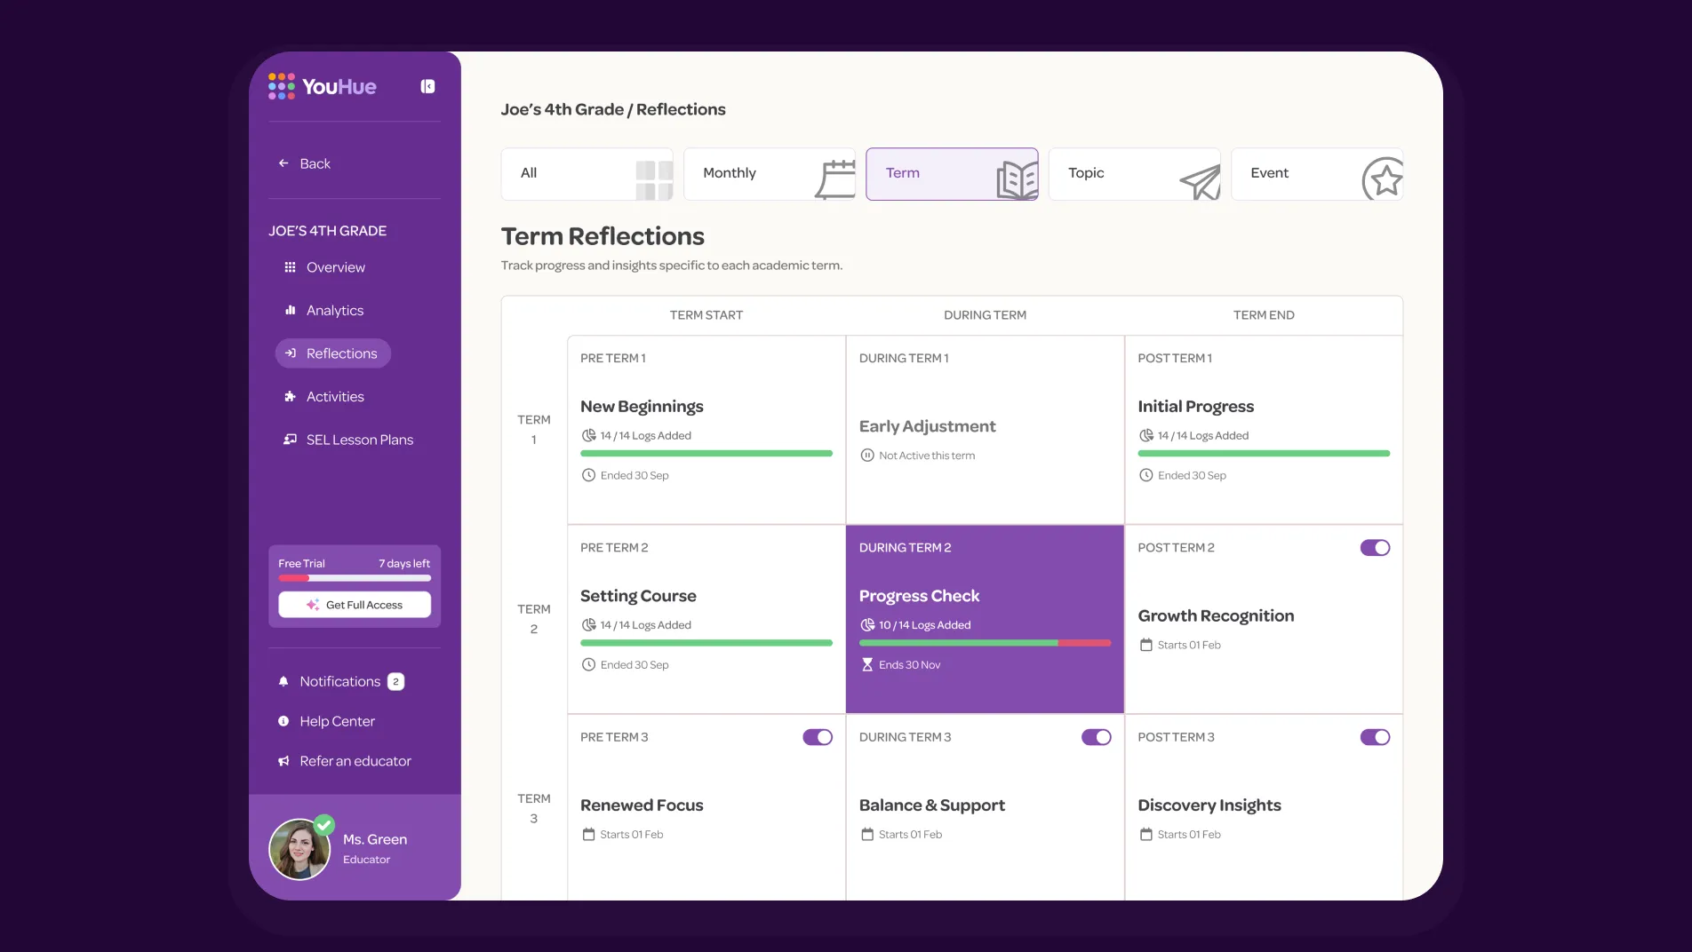Click the clock icon in Setting Course card

click(x=588, y=664)
